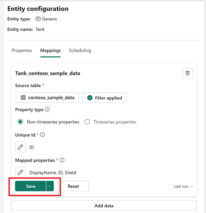Click the Source table label
The height and width of the screenshot is (213, 206).
(28, 85)
